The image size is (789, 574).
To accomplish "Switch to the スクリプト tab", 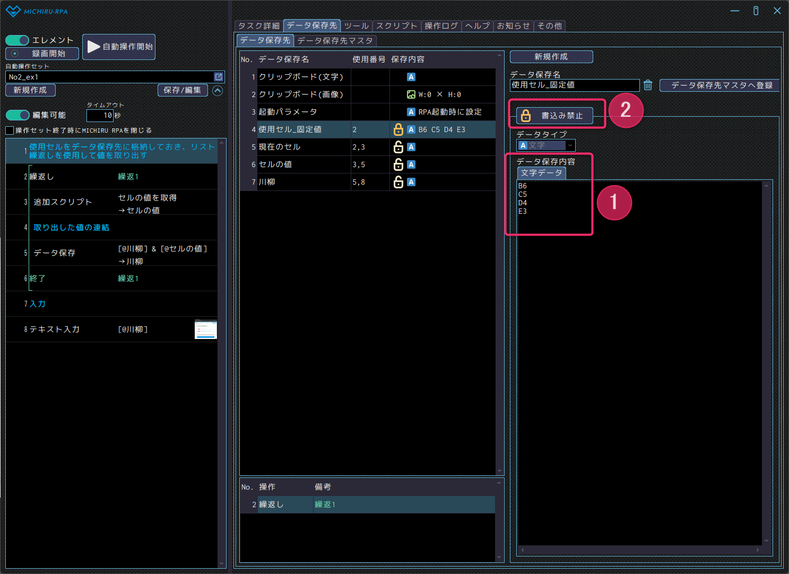I will [396, 25].
